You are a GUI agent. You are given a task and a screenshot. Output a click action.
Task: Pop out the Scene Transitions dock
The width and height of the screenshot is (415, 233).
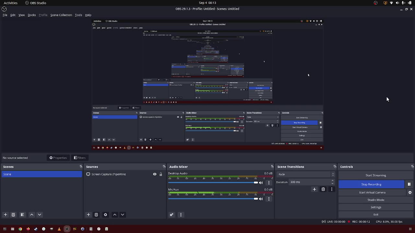(335, 167)
